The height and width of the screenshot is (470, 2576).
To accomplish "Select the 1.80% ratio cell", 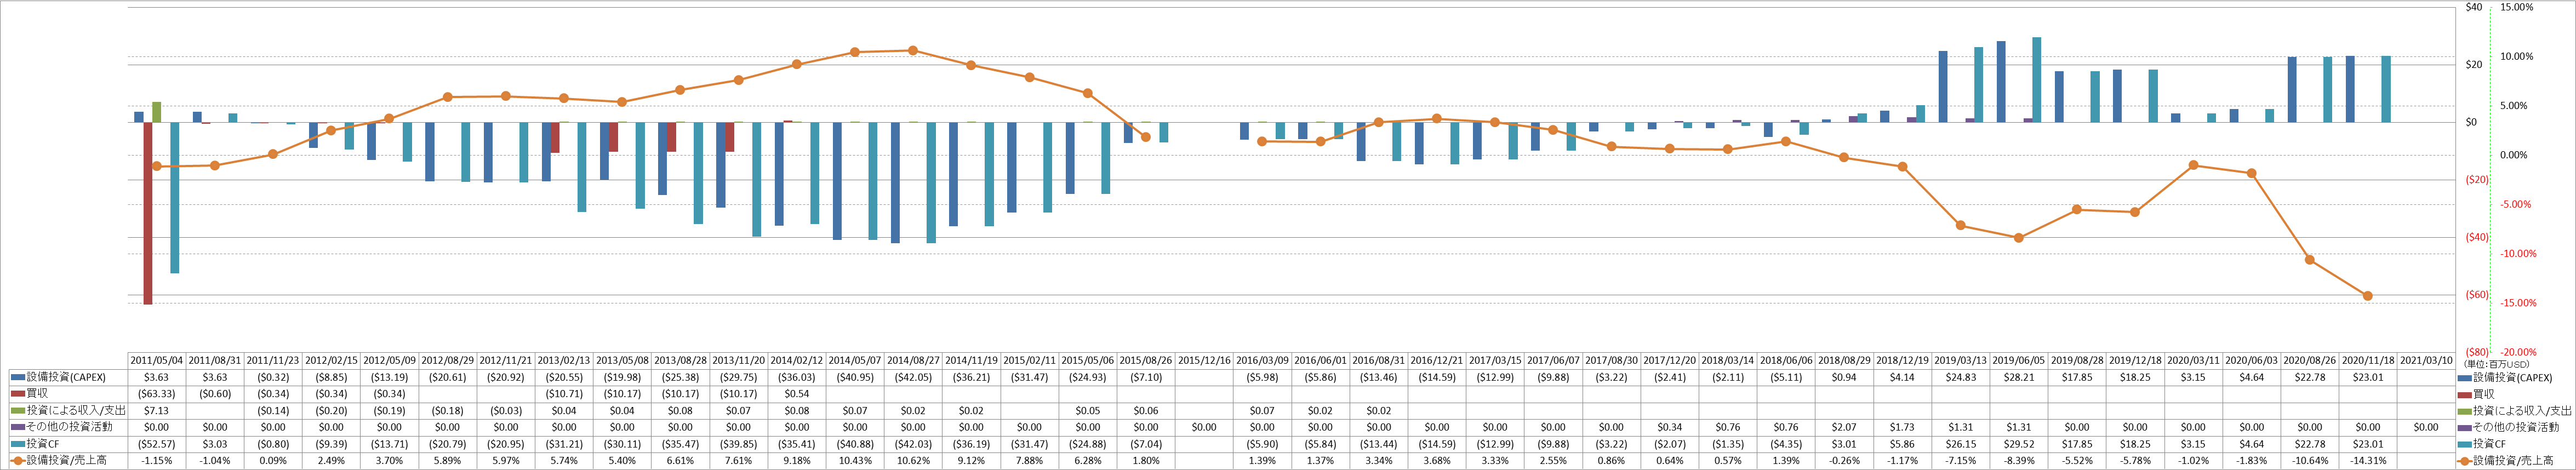I will tap(1146, 461).
